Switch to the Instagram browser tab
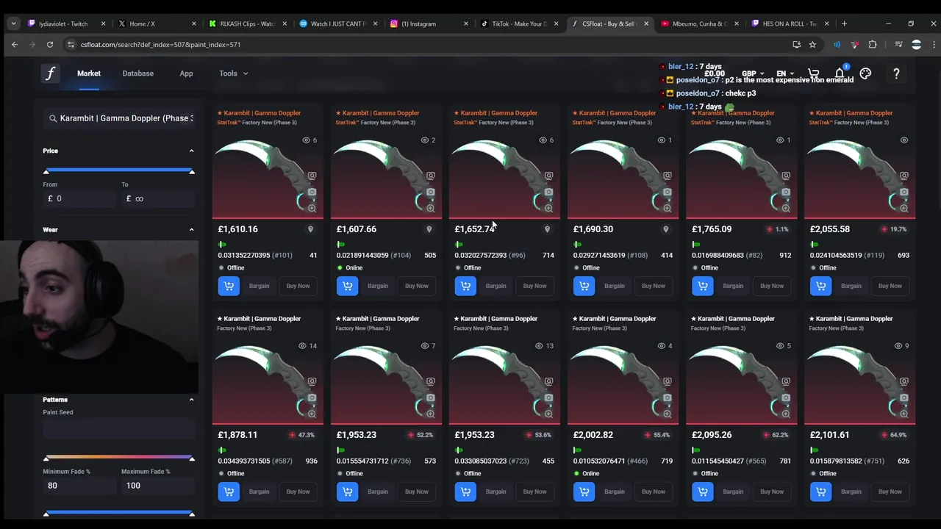 coord(428,24)
